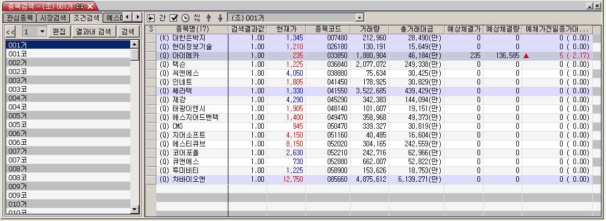Viewport: 606px width, 221px height.
Task: Sort by 총거래대금 column header
Action: (416, 29)
